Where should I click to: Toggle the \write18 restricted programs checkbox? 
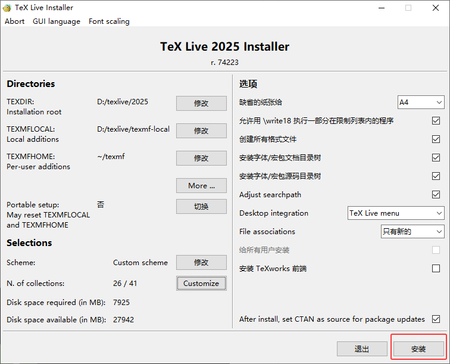(436, 121)
